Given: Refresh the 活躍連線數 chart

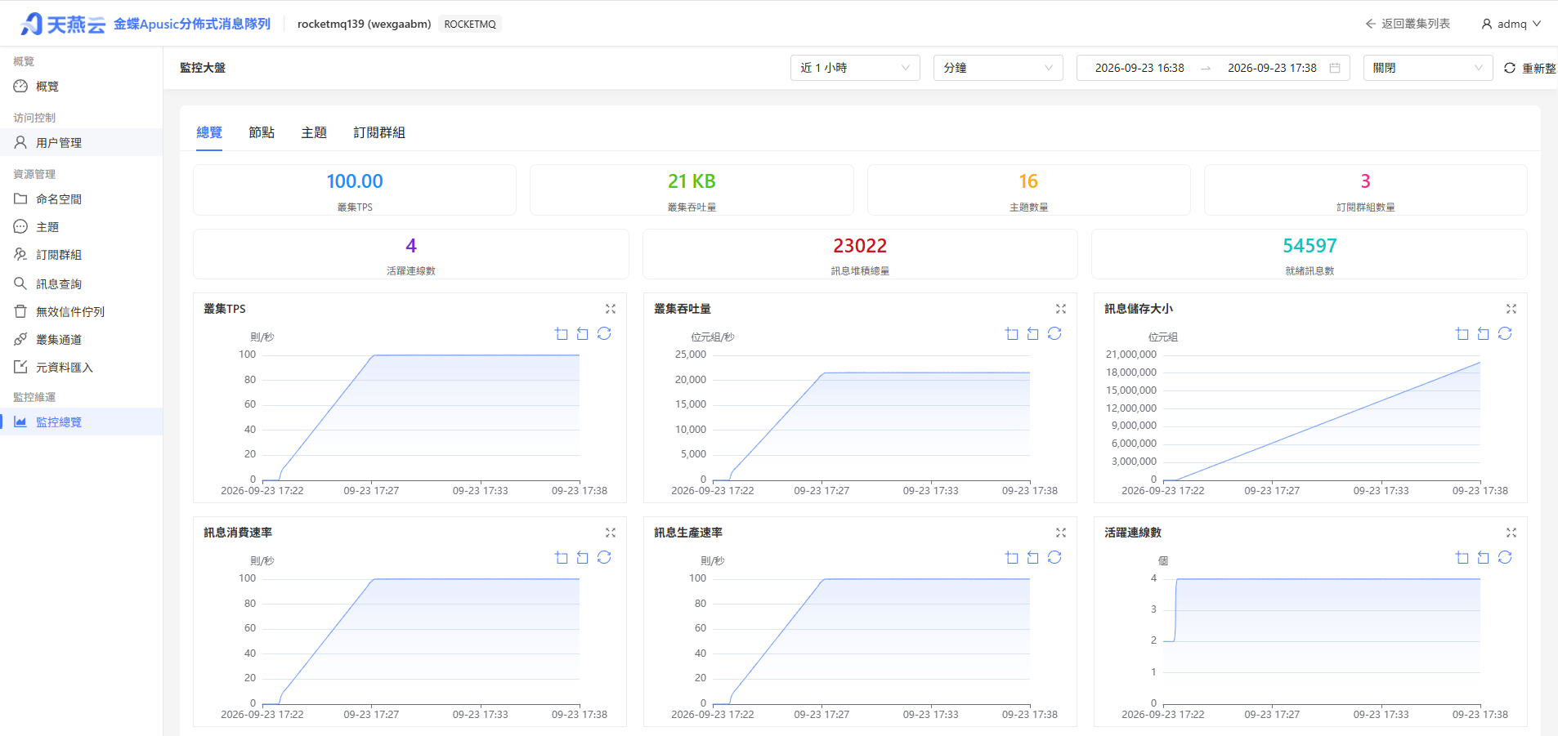Looking at the screenshot, I should tap(1505, 557).
